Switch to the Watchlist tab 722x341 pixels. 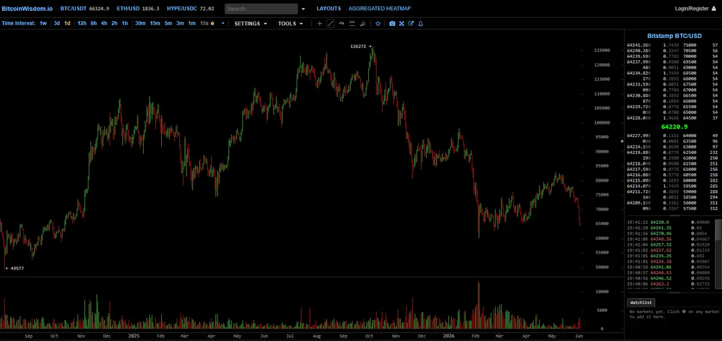point(641,303)
